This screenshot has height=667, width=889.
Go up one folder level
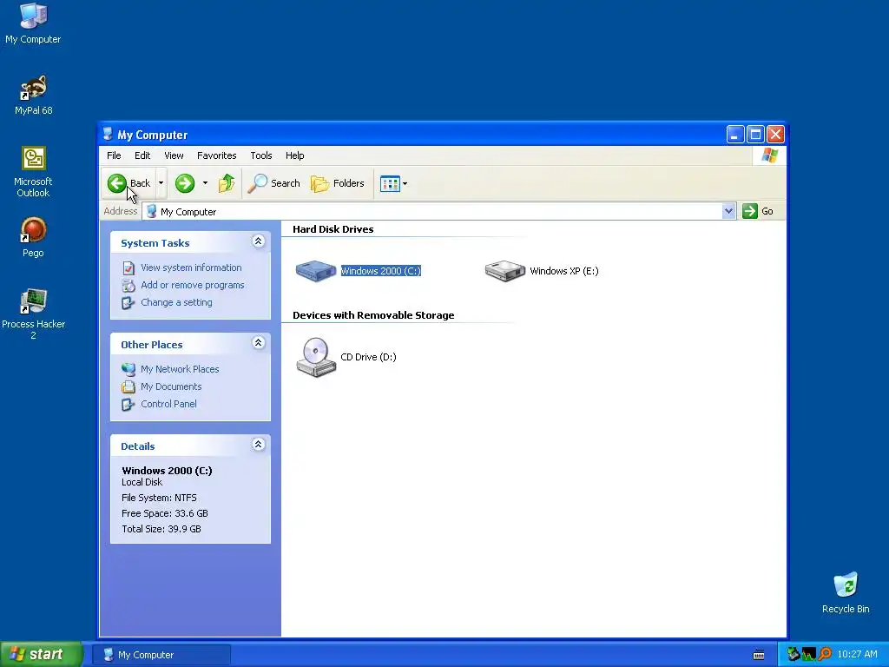(227, 183)
